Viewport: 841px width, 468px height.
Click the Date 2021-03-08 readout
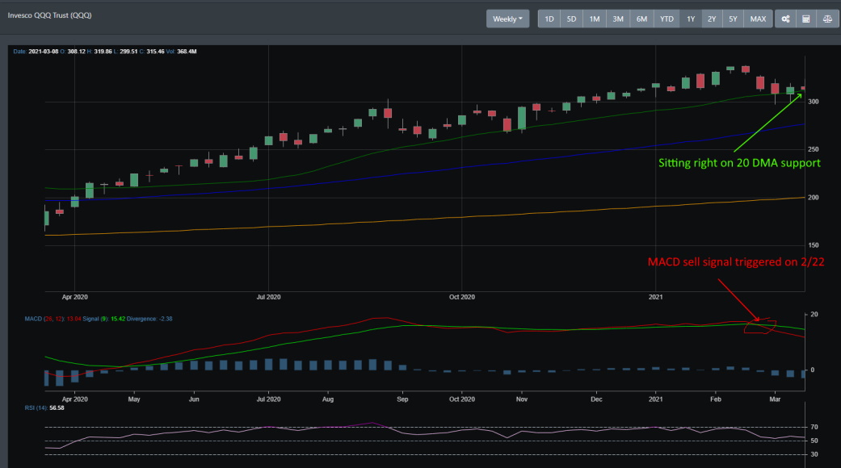[36, 52]
